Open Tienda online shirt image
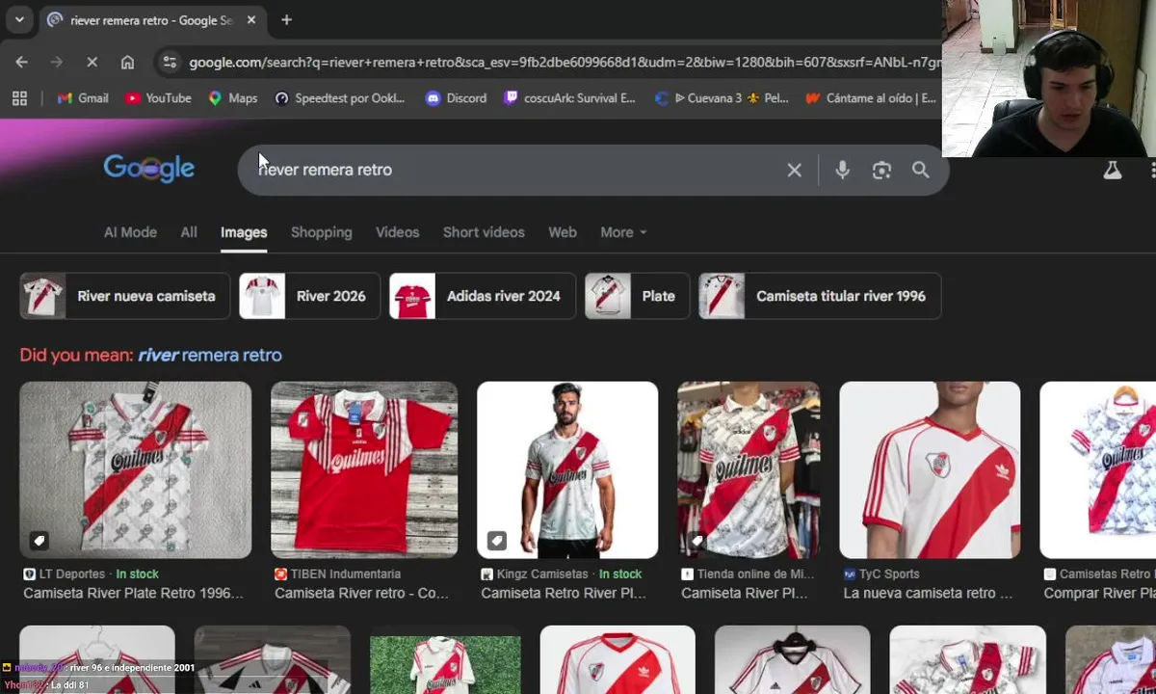This screenshot has height=694, width=1156. [x=749, y=469]
